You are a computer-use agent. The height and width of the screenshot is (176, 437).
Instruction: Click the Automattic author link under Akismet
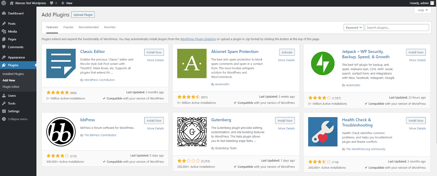pyautogui.click(x=222, y=84)
